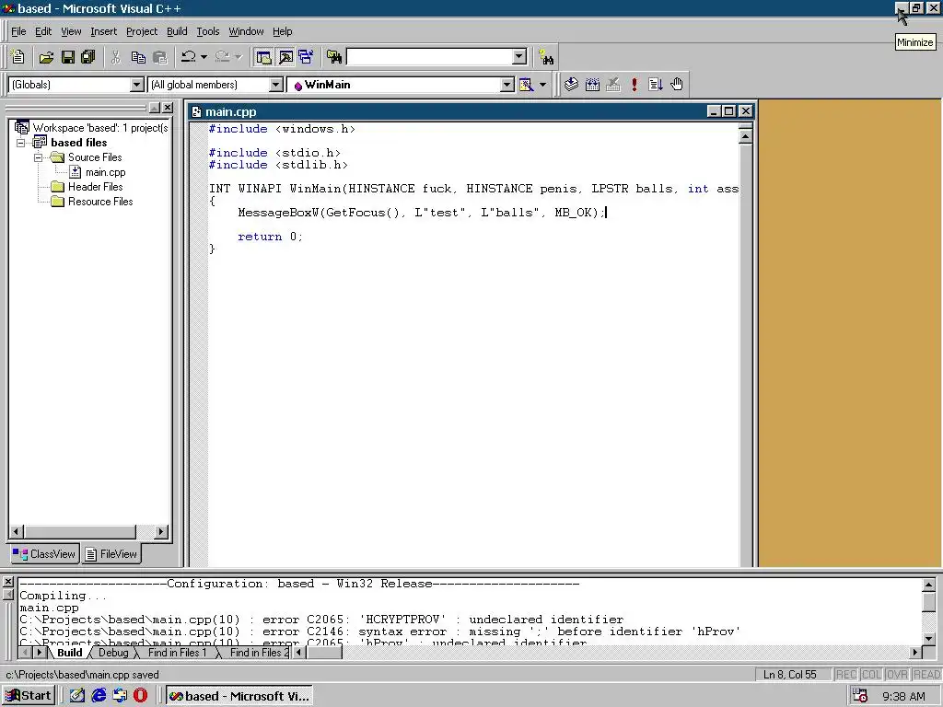Click the editor scrollbar up arrow
This screenshot has height=707, width=943.
pos(745,137)
